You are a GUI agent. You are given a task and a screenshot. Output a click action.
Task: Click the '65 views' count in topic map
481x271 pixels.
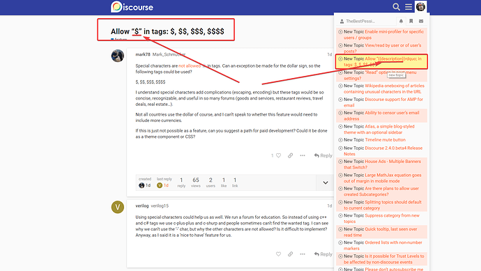pyautogui.click(x=196, y=183)
